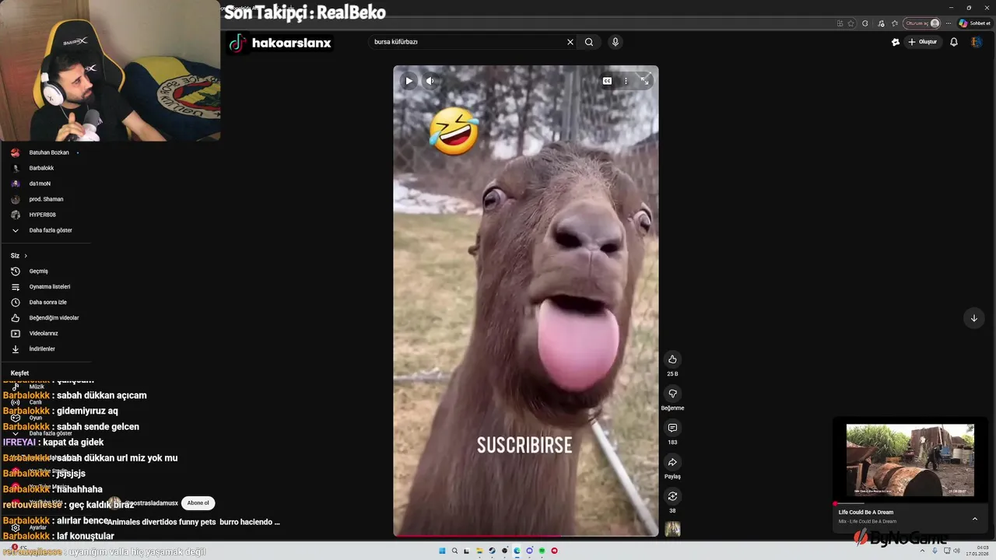Run search with magnifier button
996x560 pixels.
click(x=589, y=42)
